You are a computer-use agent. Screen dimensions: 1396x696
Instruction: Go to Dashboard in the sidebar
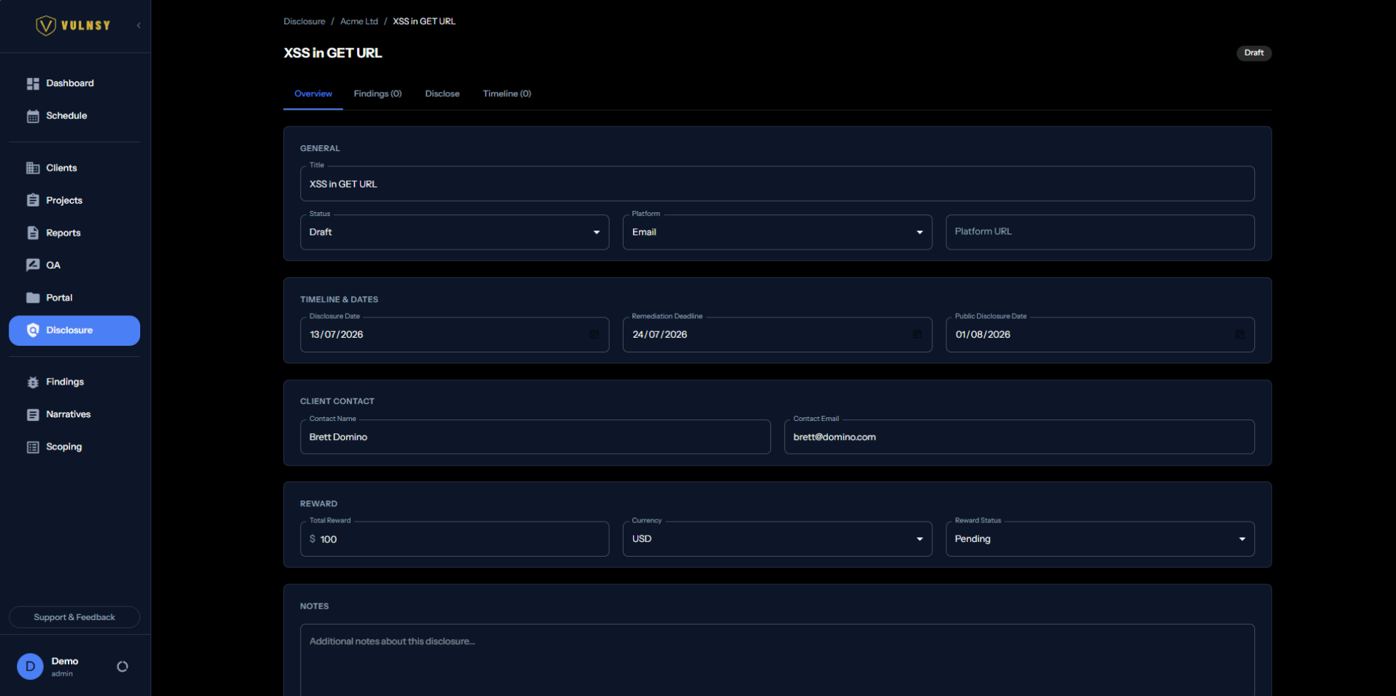click(x=74, y=83)
